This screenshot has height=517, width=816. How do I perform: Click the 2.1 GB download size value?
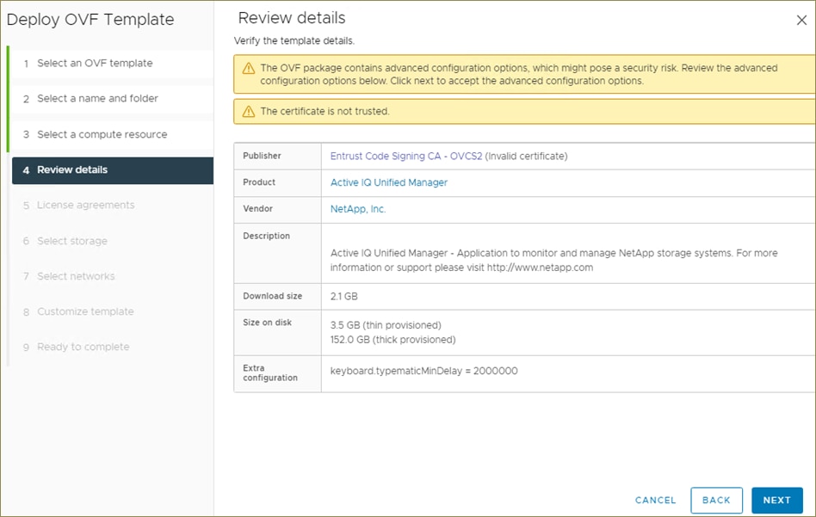coord(344,297)
